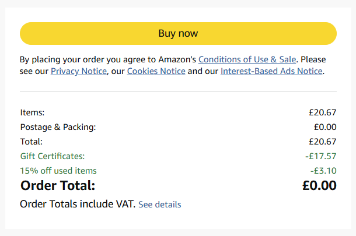Click the Total: row label
The height and width of the screenshot is (236, 356).
[x=32, y=142]
